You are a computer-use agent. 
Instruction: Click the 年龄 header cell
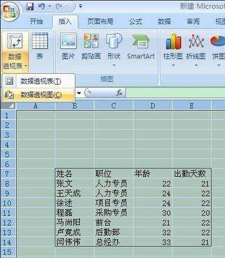click(x=153, y=174)
